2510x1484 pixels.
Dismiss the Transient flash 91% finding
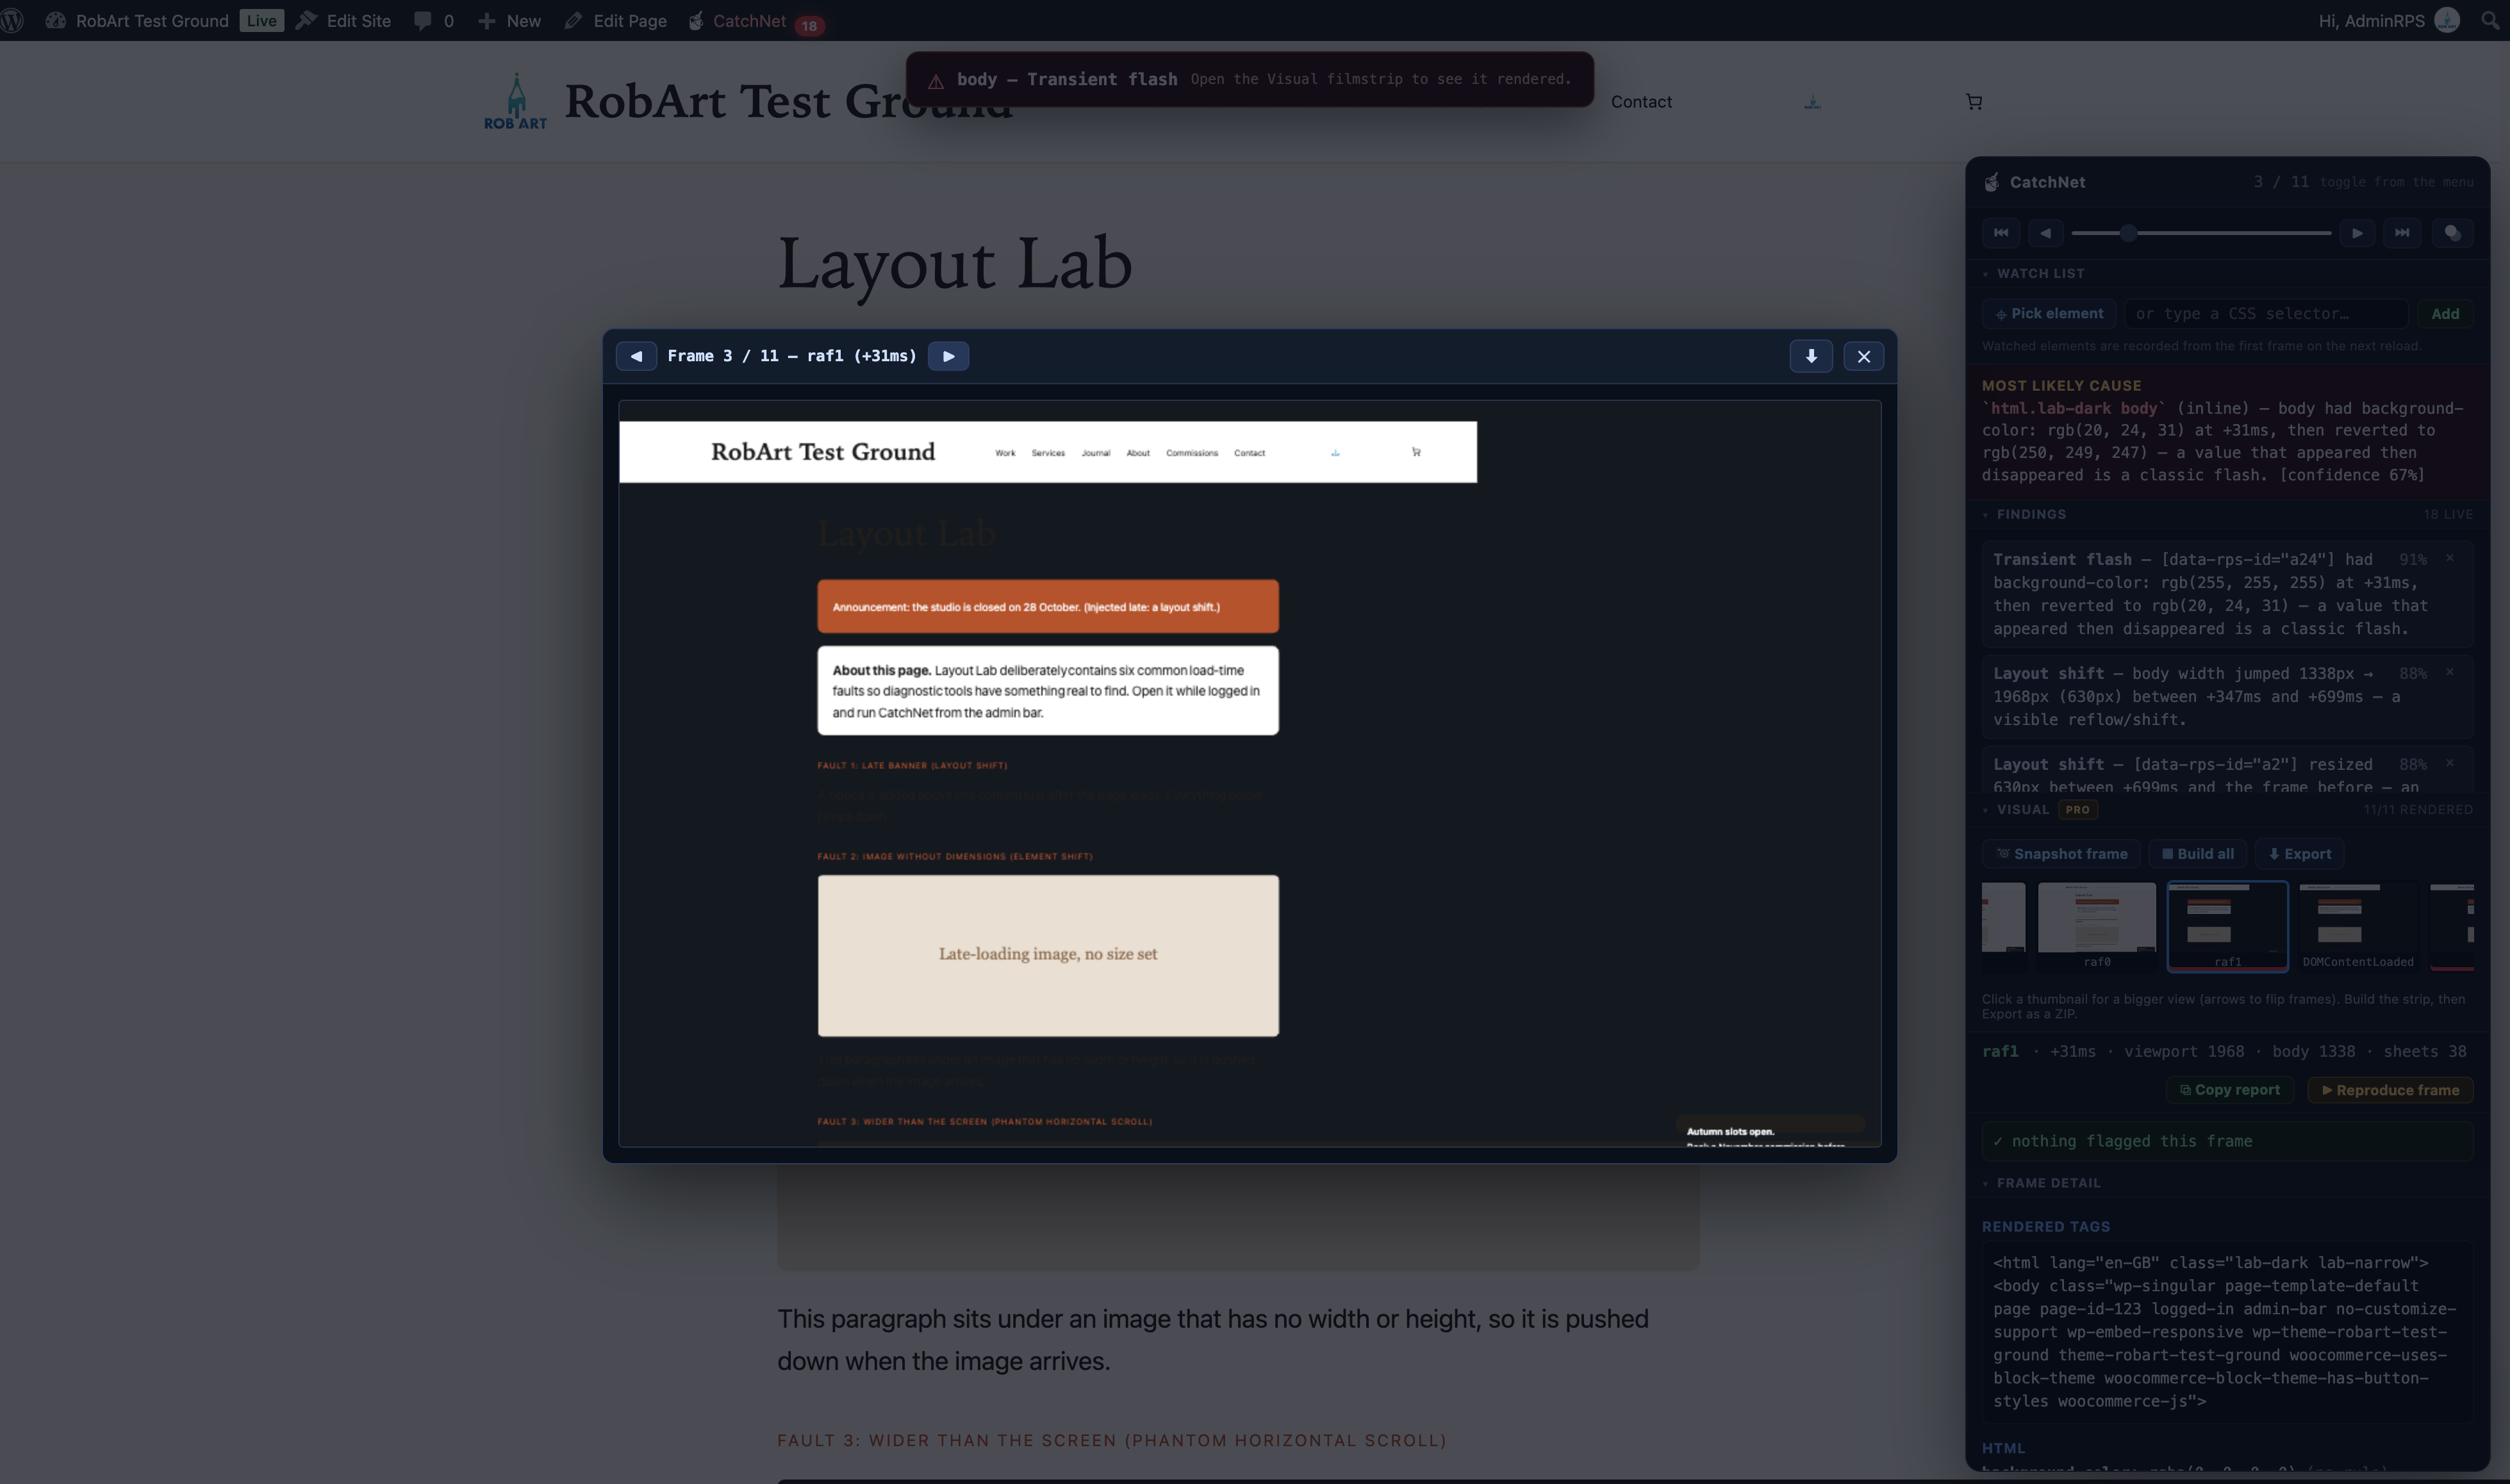[x=2450, y=558]
